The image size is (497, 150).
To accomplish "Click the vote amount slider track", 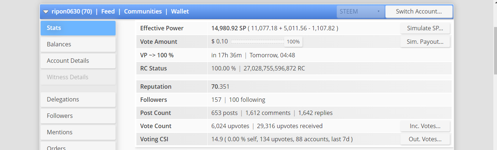I will 258,42.
